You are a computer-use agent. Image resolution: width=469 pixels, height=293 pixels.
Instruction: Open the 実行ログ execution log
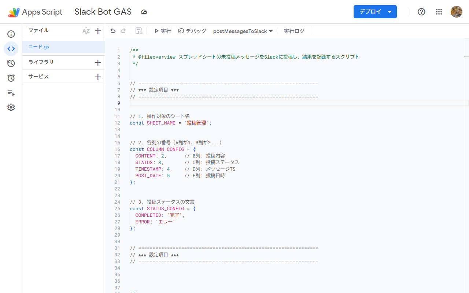tap(294, 31)
